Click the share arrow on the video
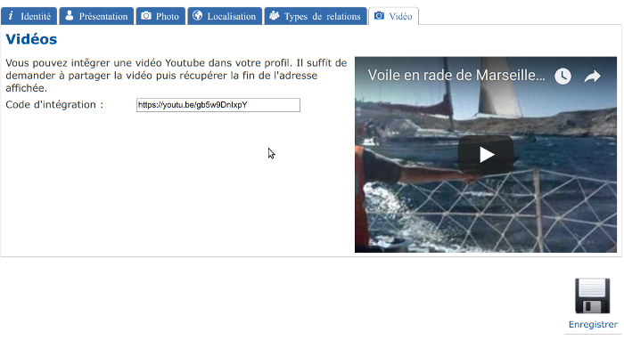This screenshot has width=624, height=348. point(592,76)
